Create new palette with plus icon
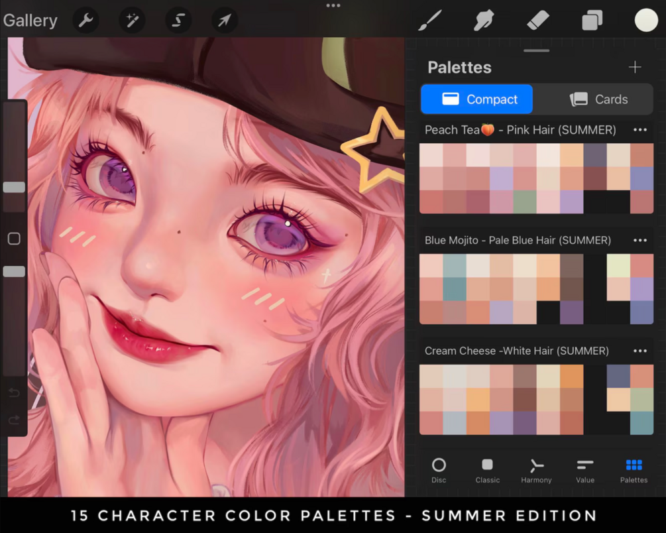The image size is (666, 533). 635,67
